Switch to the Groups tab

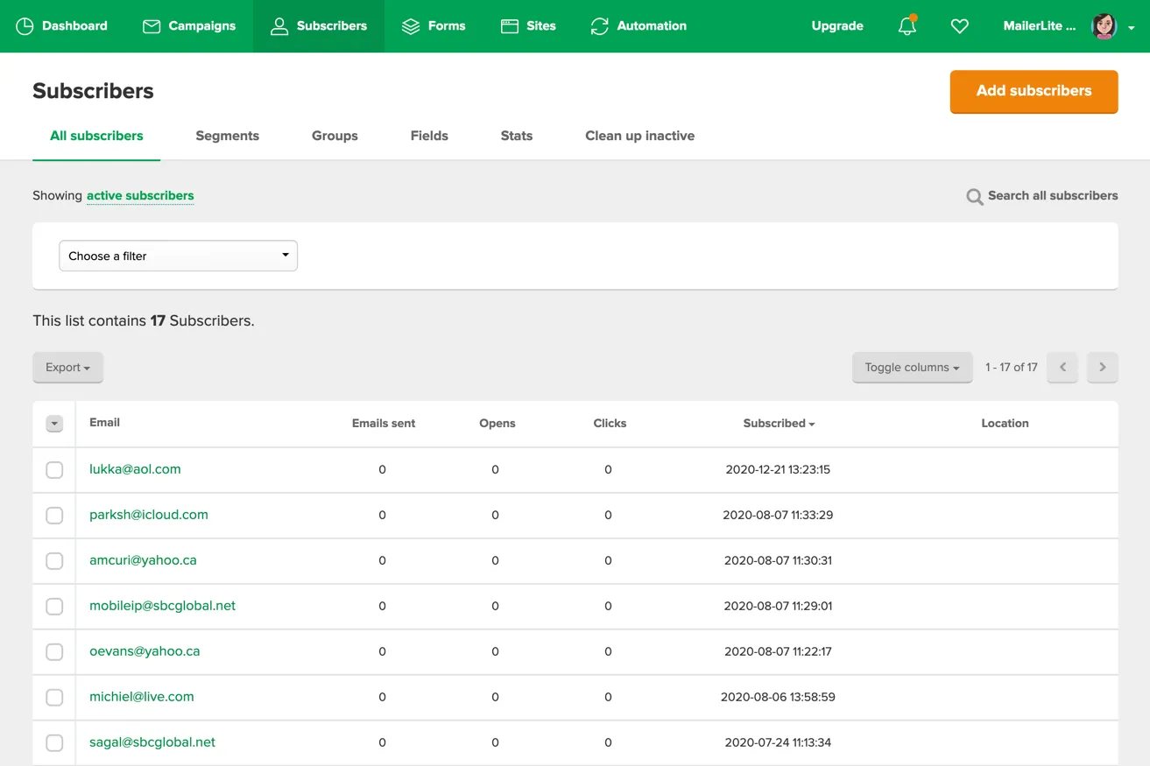click(x=335, y=136)
